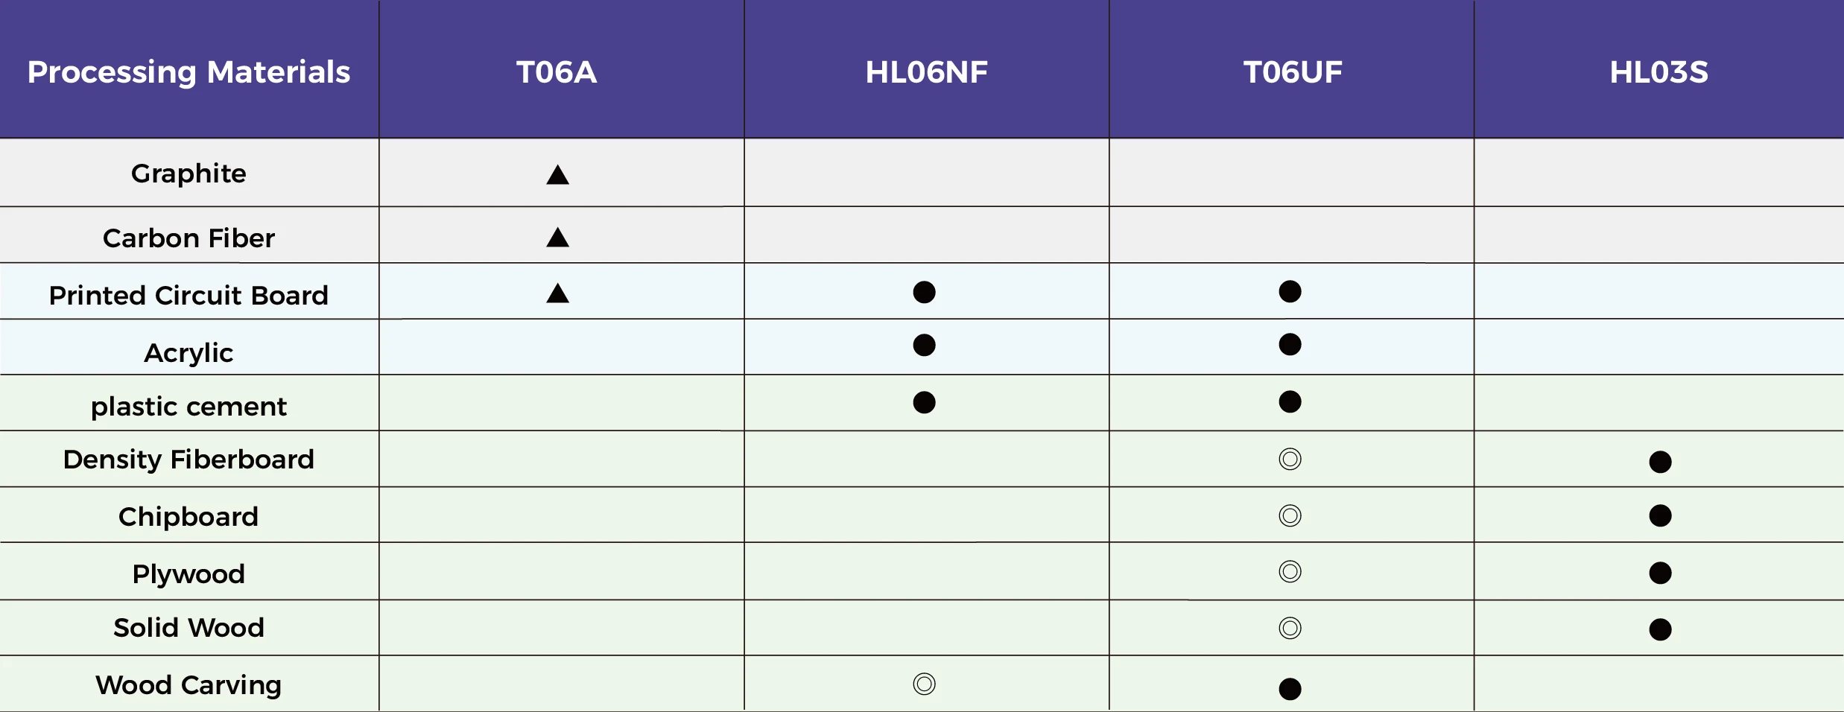Screen dimensions: 1844x712
Task: Click Density Fiberboard double circle under T06UF
Action: tap(1290, 459)
